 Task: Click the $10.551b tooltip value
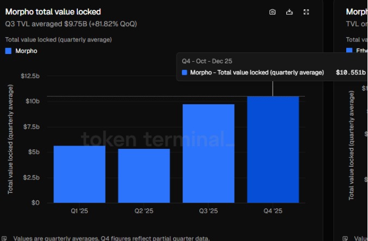click(x=351, y=73)
